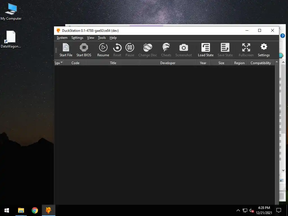Click the Reset toolbar icon

pyautogui.click(x=117, y=50)
